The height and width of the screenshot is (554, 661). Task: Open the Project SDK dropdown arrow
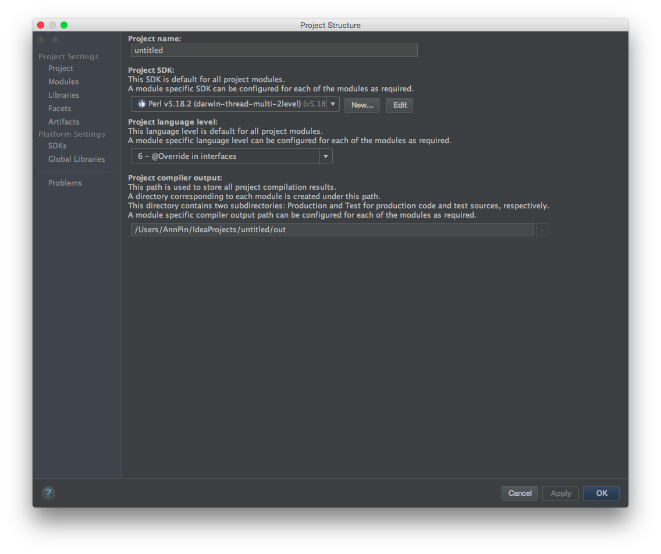click(333, 105)
